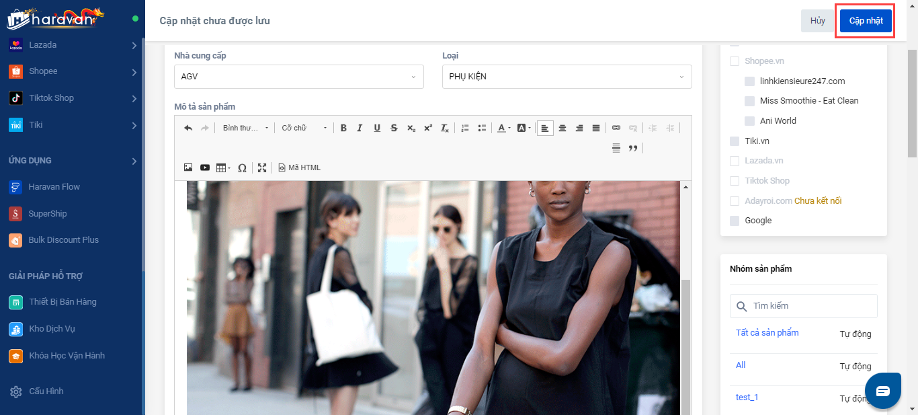This screenshot has height=415, width=918.
Task: Open chat support bubble
Action: click(x=882, y=391)
